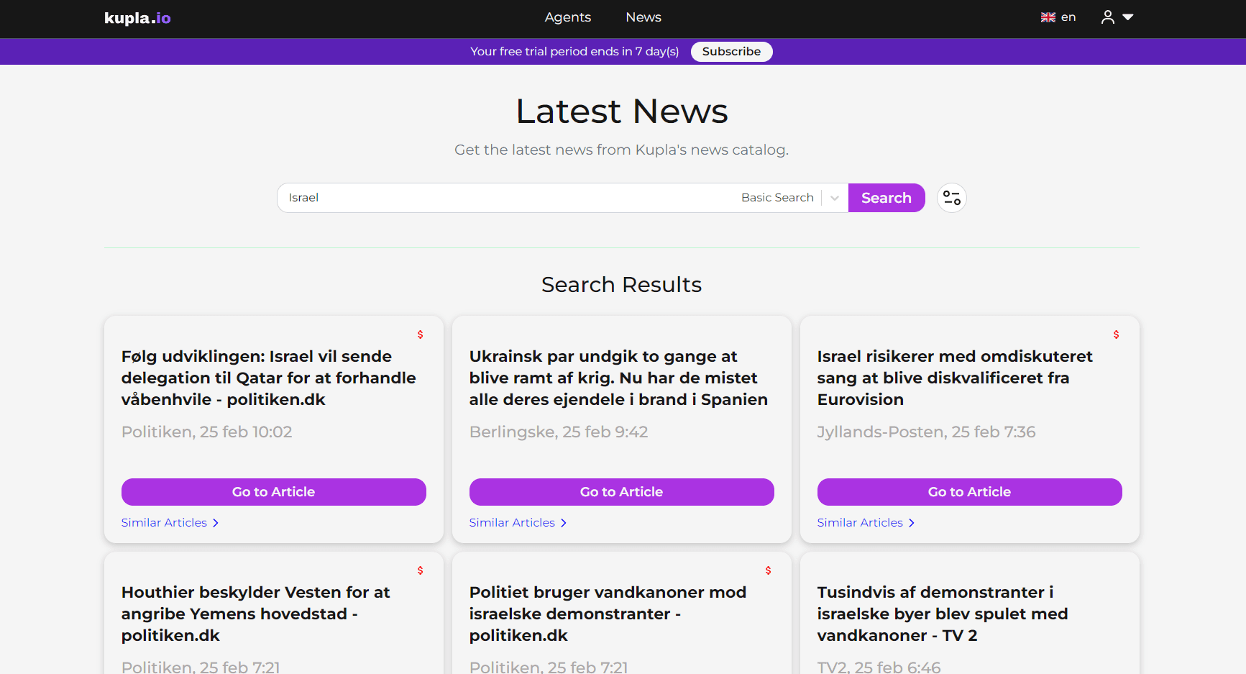Click the free trial period notice text
1246x674 pixels.
coord(574,52)
